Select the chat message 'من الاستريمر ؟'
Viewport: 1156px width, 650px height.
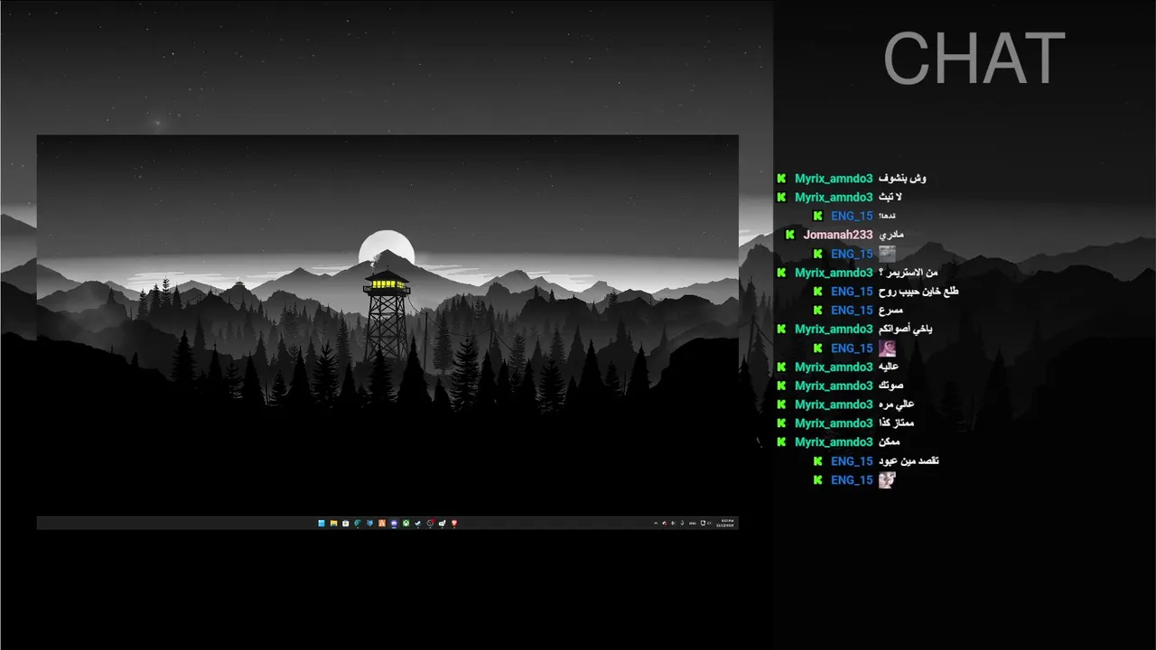tap(908, 273)
